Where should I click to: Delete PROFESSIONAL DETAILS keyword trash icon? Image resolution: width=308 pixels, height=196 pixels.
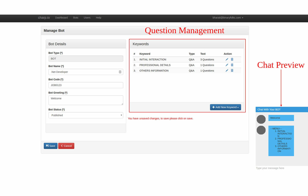232,65
